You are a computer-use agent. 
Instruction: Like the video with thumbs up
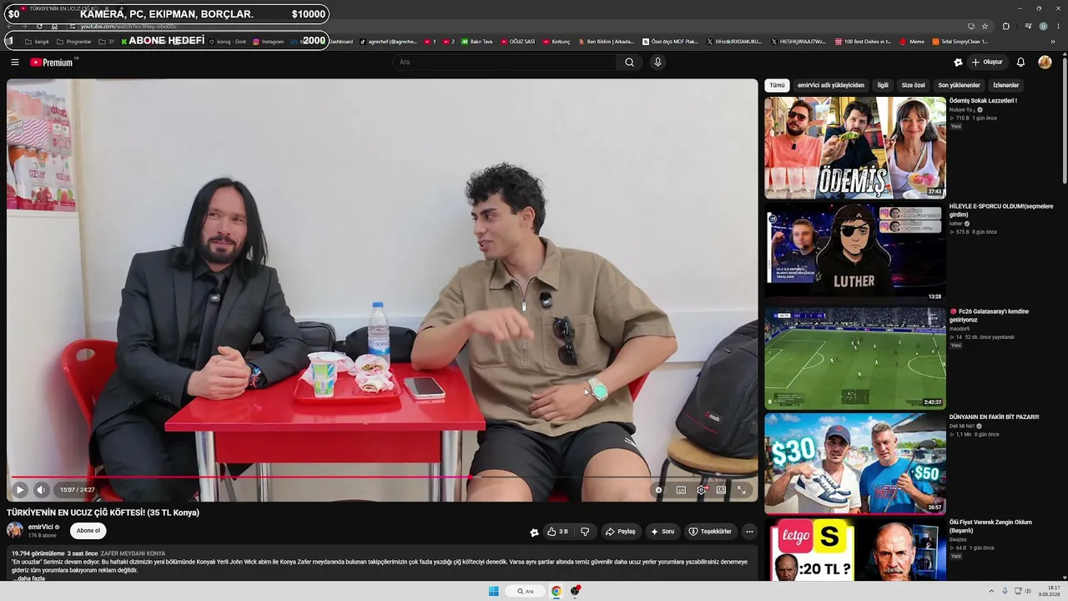(x=557, y=532)
